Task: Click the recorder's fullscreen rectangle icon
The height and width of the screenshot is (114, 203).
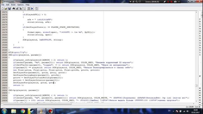Action: pyautogui.click(x=140, y=2)
